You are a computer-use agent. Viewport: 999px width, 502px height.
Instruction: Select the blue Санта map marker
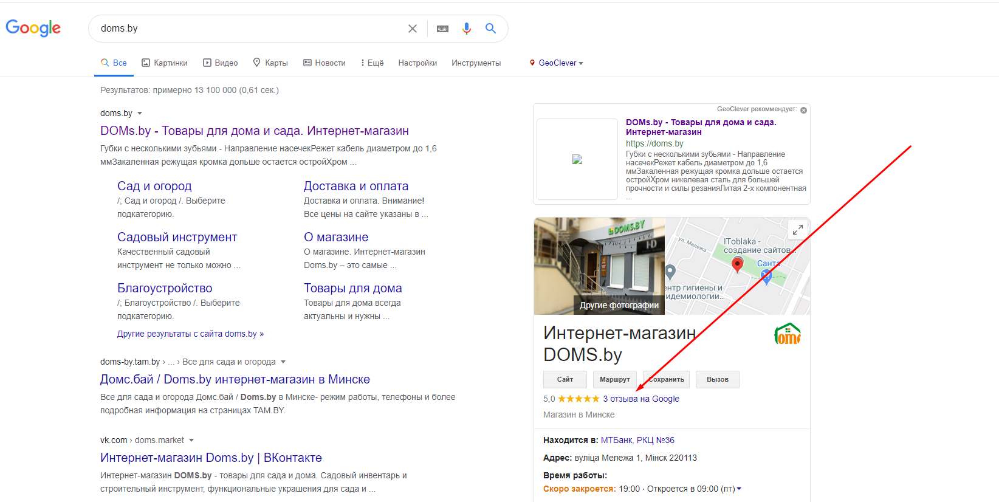click(x=767, y=277)
